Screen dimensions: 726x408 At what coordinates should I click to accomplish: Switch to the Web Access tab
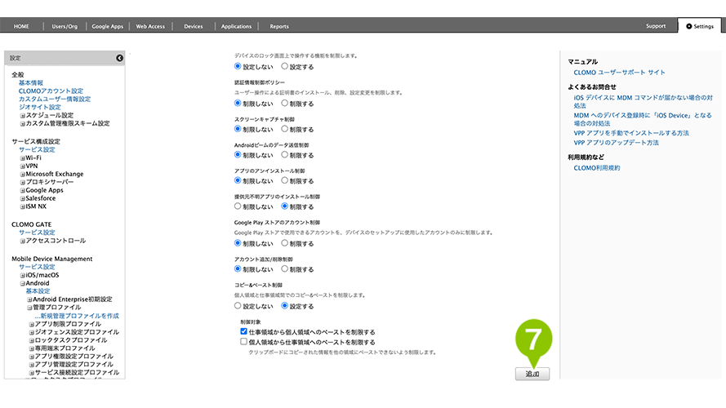click(x=150, y=26)
